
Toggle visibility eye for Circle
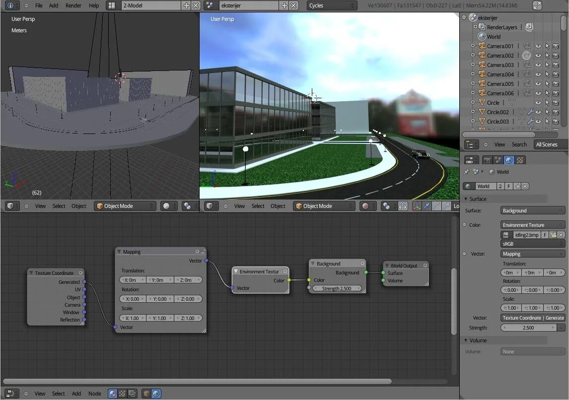point(538,103)
